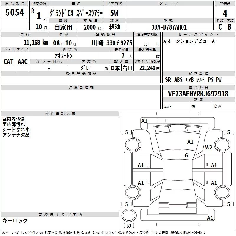Viewport: 236px width, 236px height.
Task: Click the 右H steering indicator
Action: (x=127, y=68)
